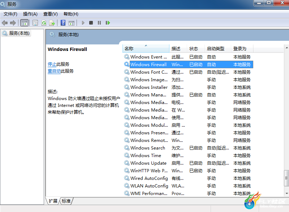This screenshot has width=289, height=212.
Task: Select the Windows Update service name
Action: tap(148, 163)
